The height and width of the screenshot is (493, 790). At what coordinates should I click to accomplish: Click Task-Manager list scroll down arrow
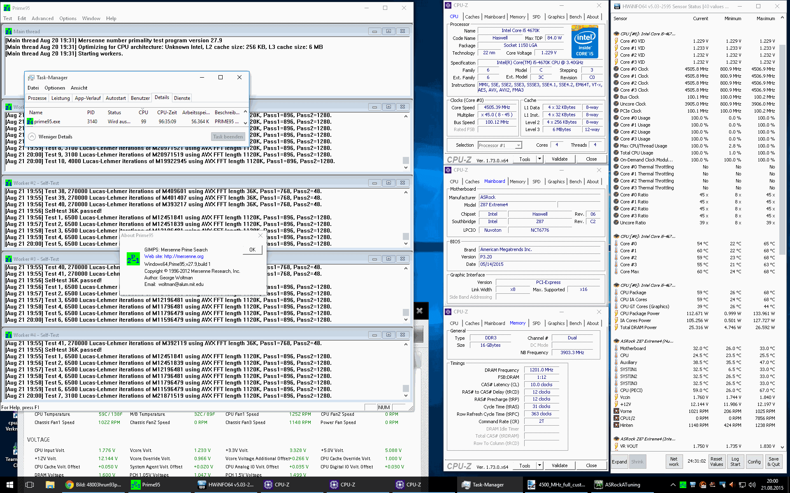click(246, 122)
